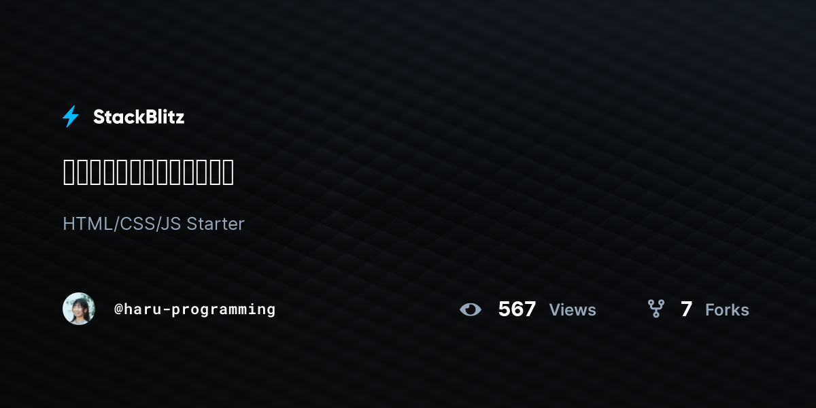Select the 7 fork count number
816x408 pixels.
pyautogui.click(x=686, y=309)
